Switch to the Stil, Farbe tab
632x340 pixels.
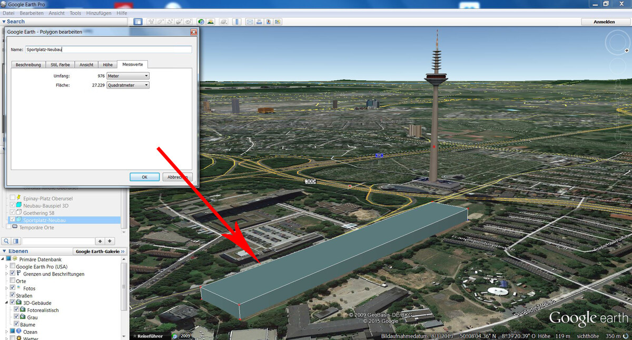[x=60, y=64]
